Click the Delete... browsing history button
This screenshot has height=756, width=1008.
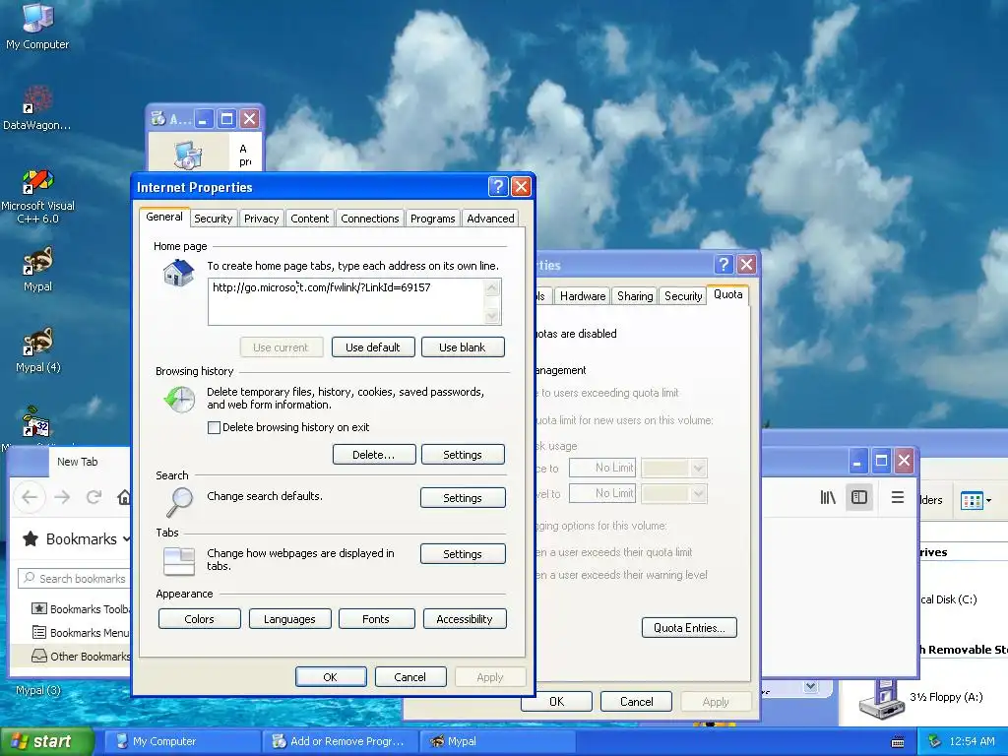373,455
